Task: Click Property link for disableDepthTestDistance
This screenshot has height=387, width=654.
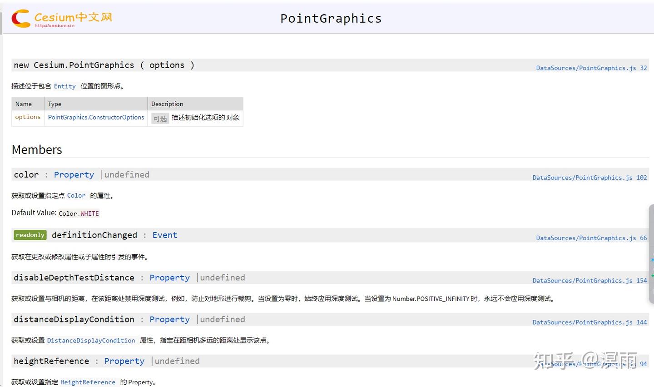Action: [x=169, y=278]
